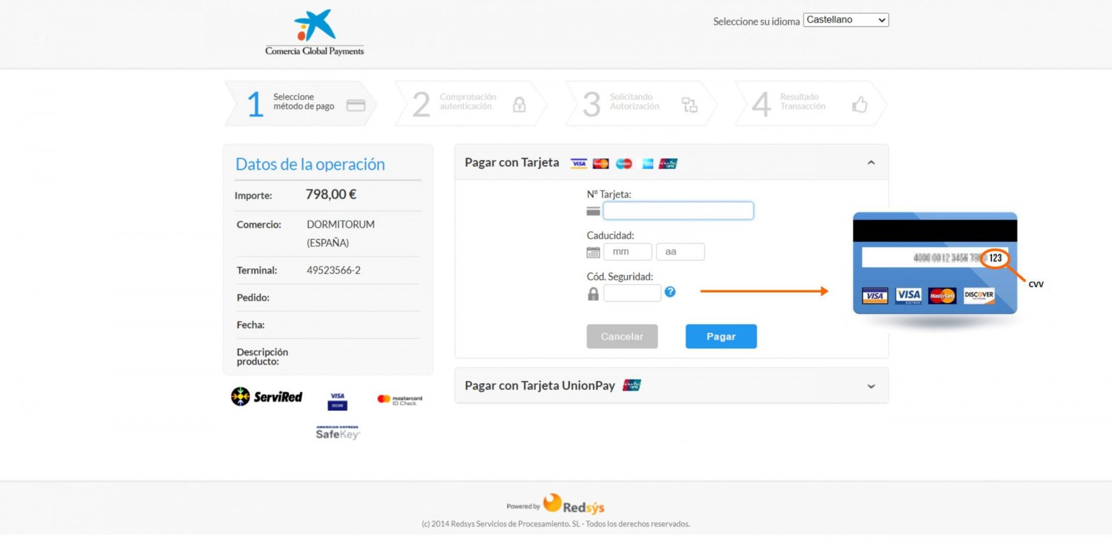Click the Comercia Global Payments logo
The height and width of the screenshot is (543, 1112).
314,32
